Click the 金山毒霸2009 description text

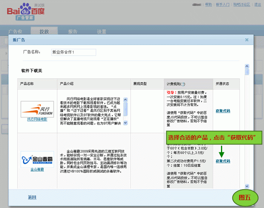tap(93, 161)
